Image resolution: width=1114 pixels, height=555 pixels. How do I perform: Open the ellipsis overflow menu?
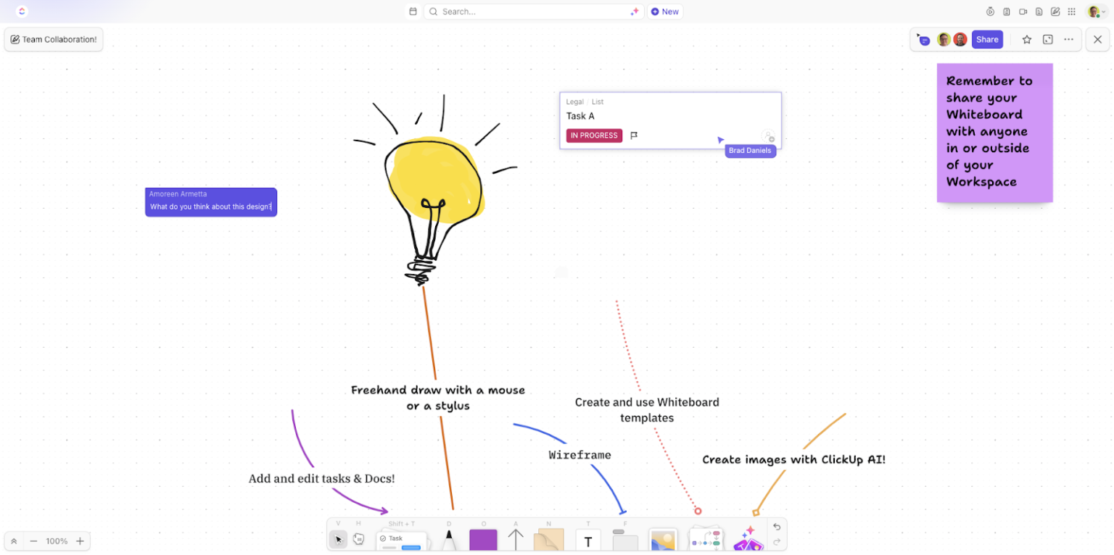[1069, 39]
